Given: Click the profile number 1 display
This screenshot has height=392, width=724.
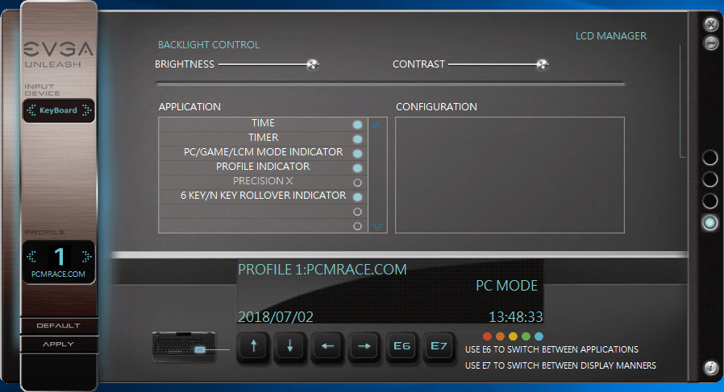Looking at the screenshot, I should click(x=59, y=257).
